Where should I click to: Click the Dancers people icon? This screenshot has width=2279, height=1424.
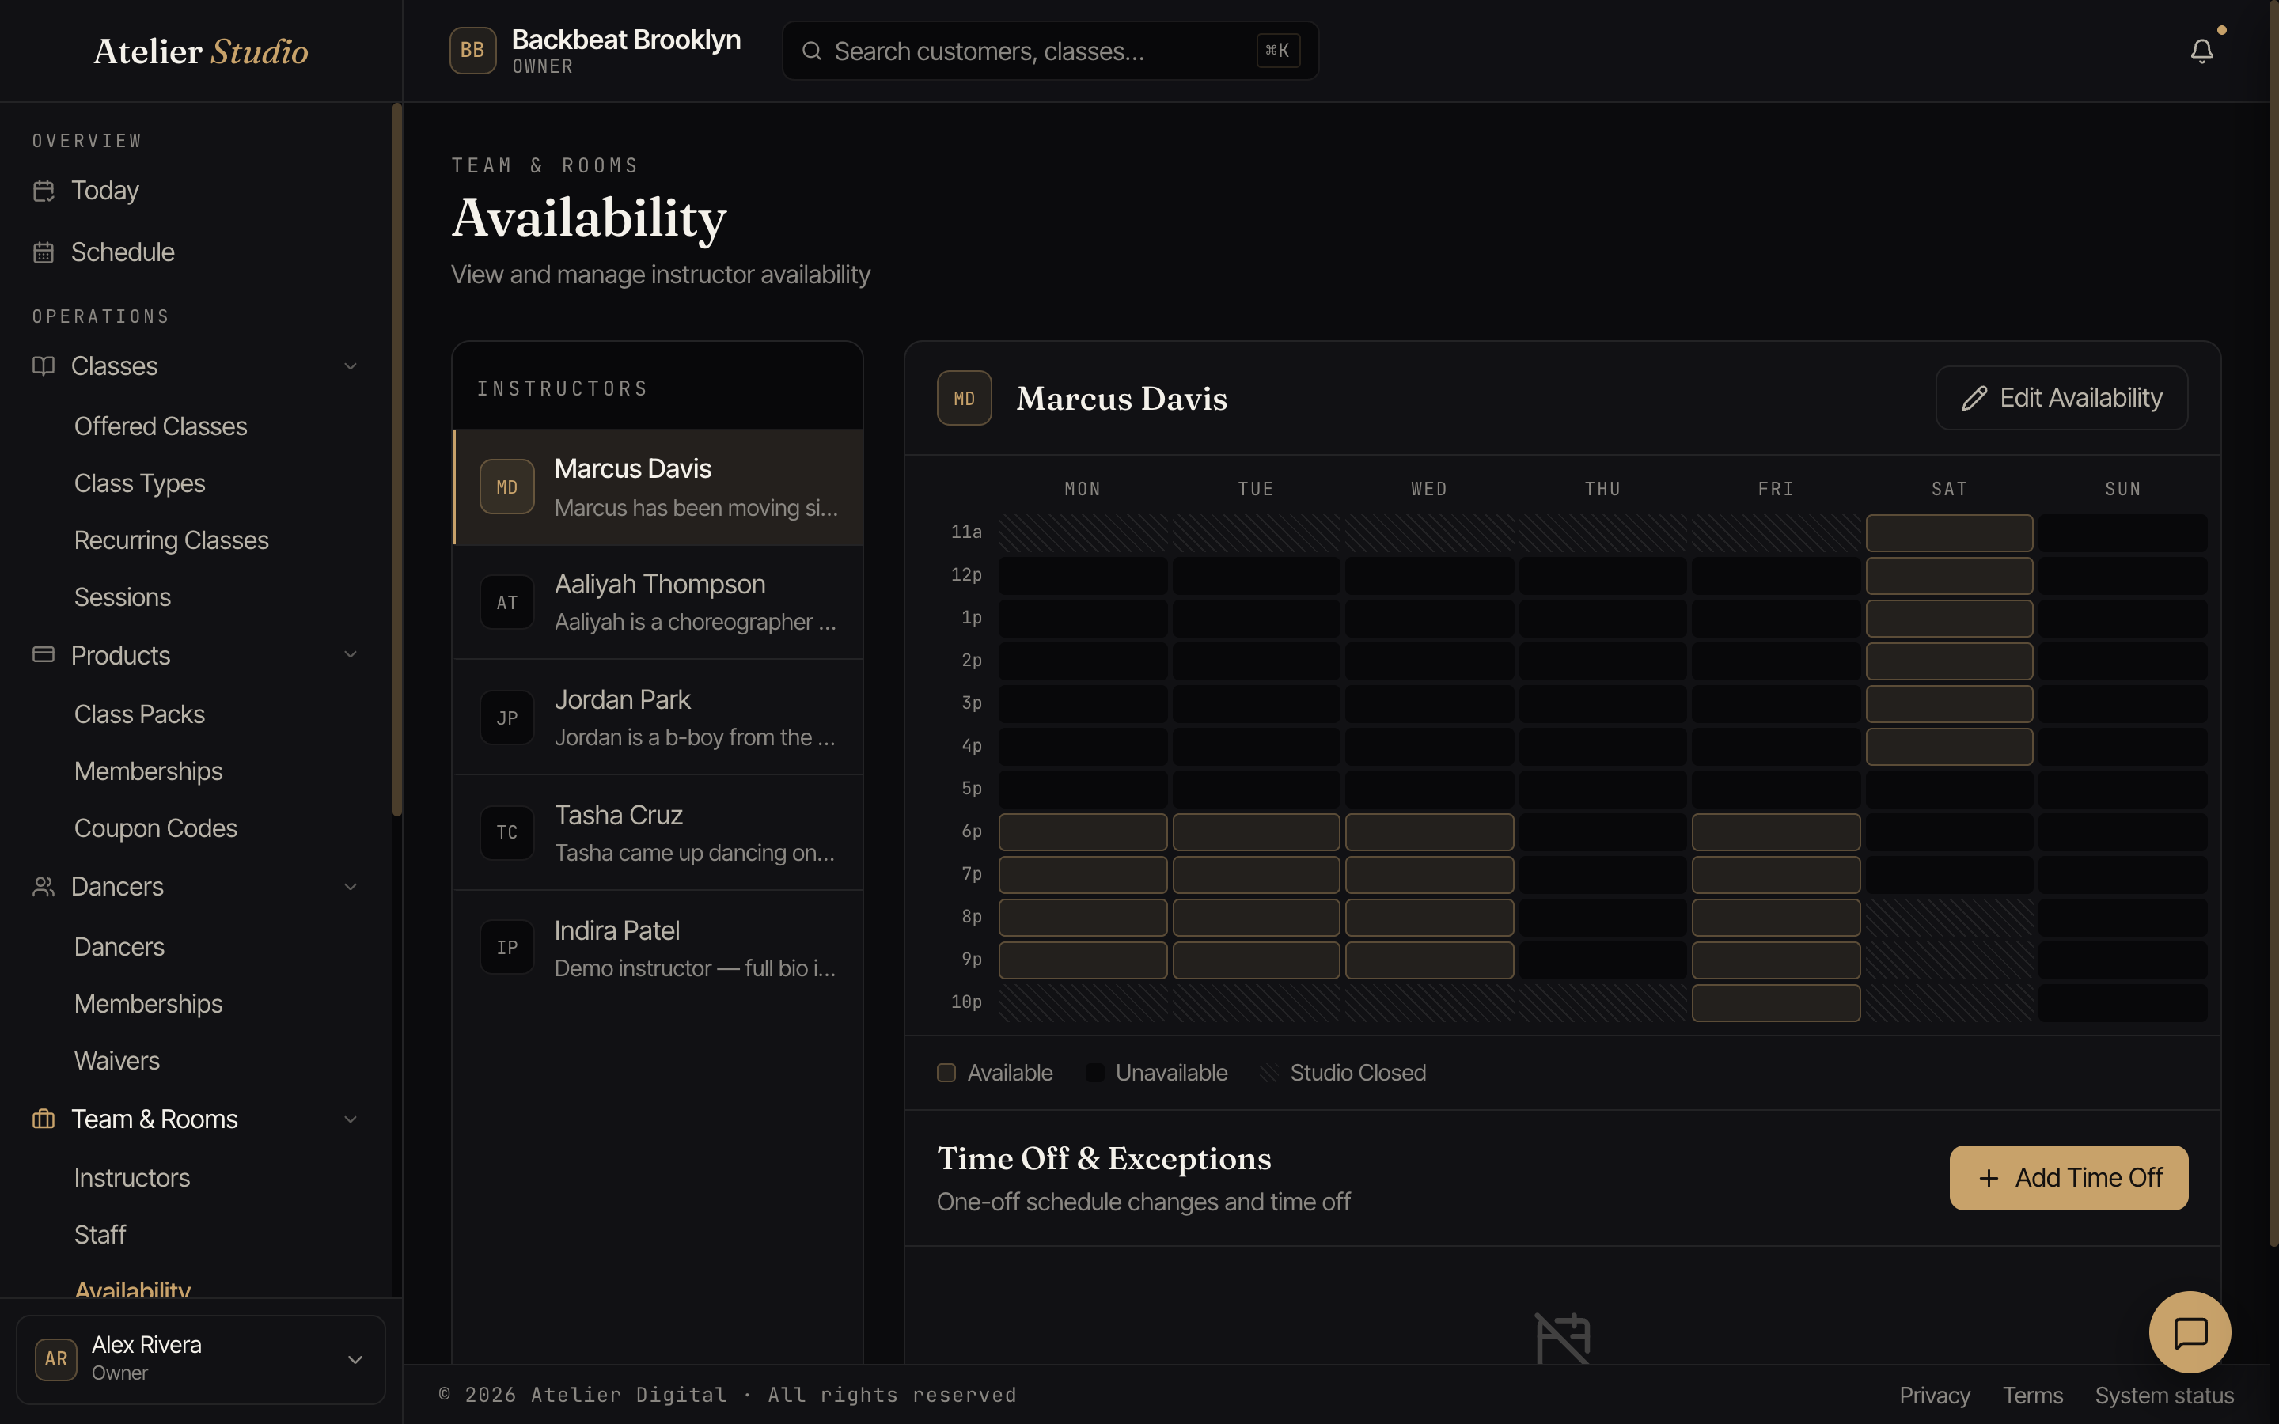(x=44, y=886)
